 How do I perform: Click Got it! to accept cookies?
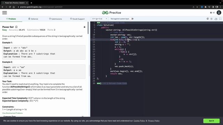click(212, 121)
